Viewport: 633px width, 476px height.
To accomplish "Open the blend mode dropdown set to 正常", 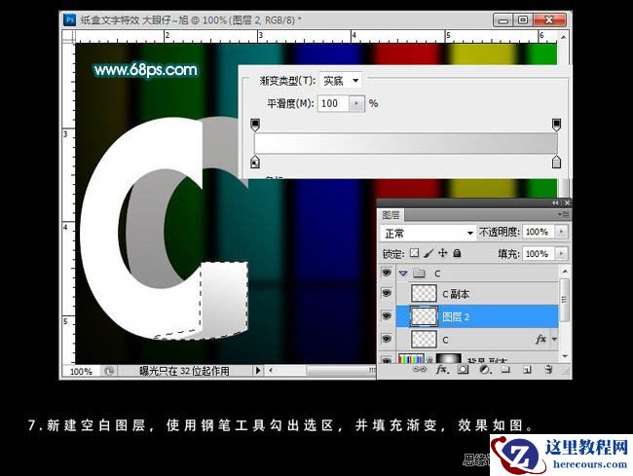I will tap(428, 233).
